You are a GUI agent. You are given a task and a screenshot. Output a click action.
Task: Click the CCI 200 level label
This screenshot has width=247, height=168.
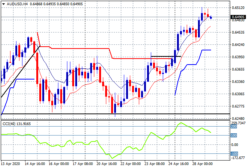(234, 127)
